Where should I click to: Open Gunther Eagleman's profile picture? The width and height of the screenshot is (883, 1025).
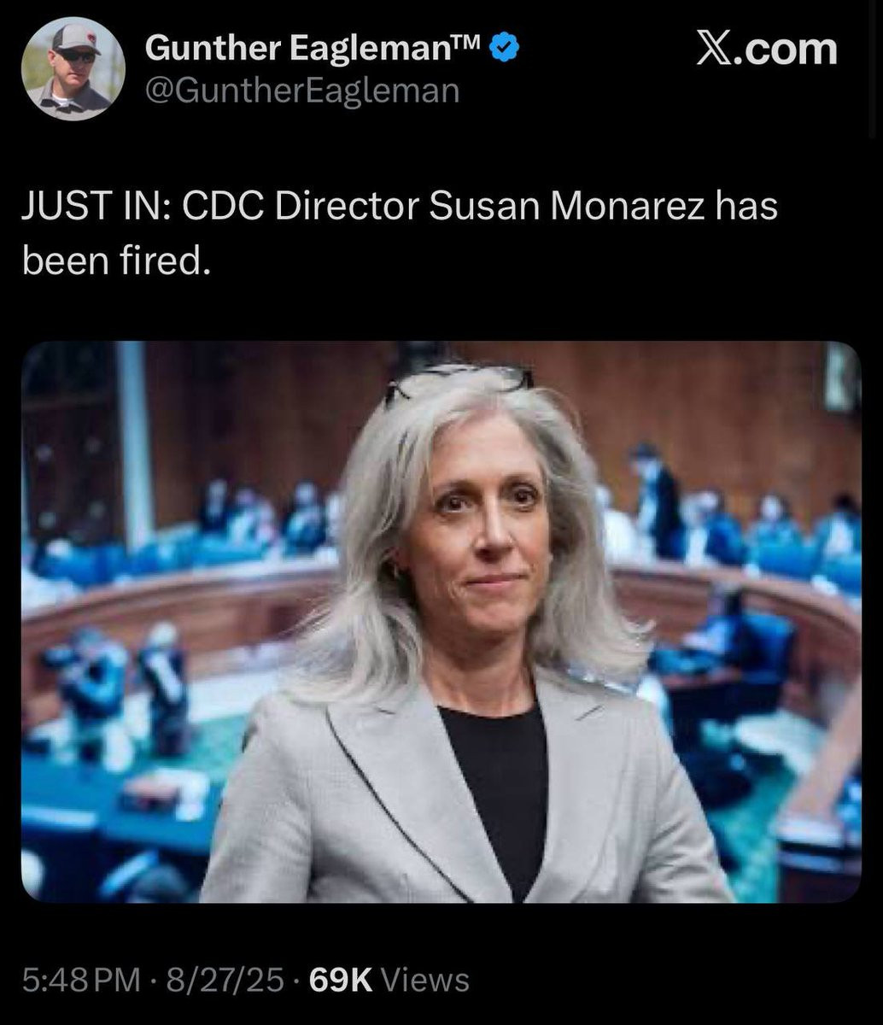[73, 69]
